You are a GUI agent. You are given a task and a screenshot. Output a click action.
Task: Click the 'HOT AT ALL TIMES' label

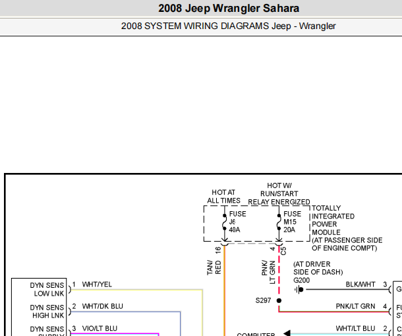[x=223, y=197]
